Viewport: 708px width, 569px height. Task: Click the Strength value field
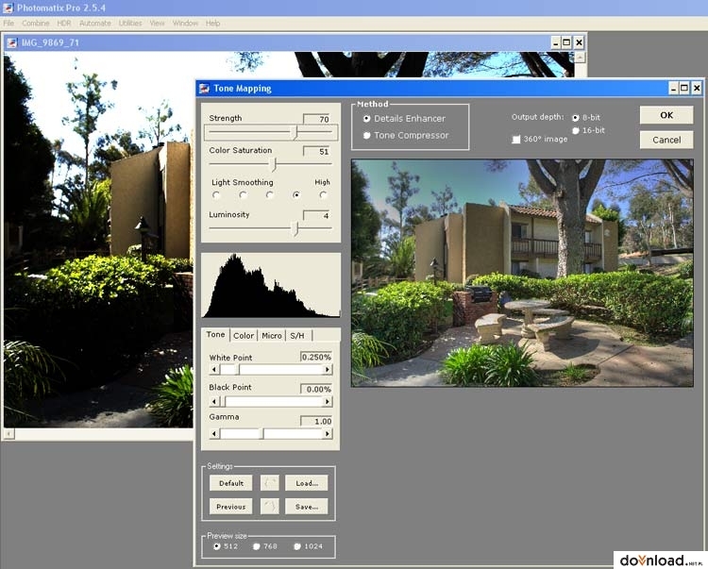(316, 119)
